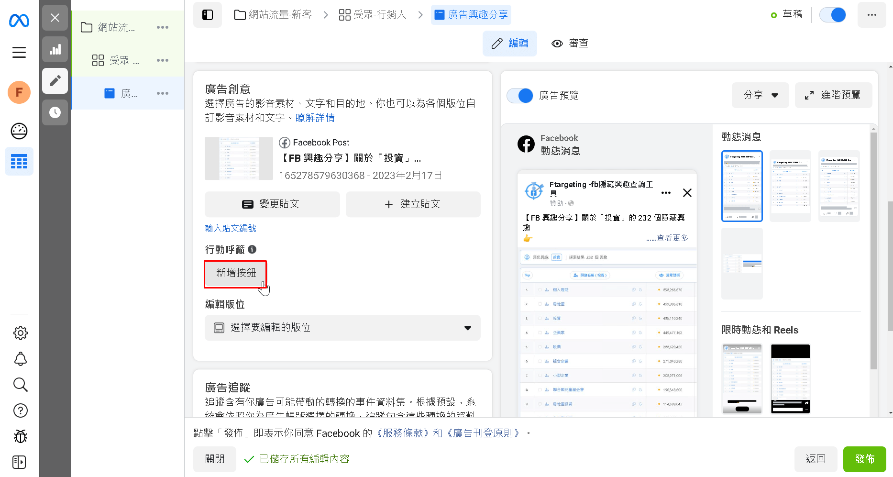893x477 pixels.
Task: Click the 新增按鈕 button
Action: (236, 274)
